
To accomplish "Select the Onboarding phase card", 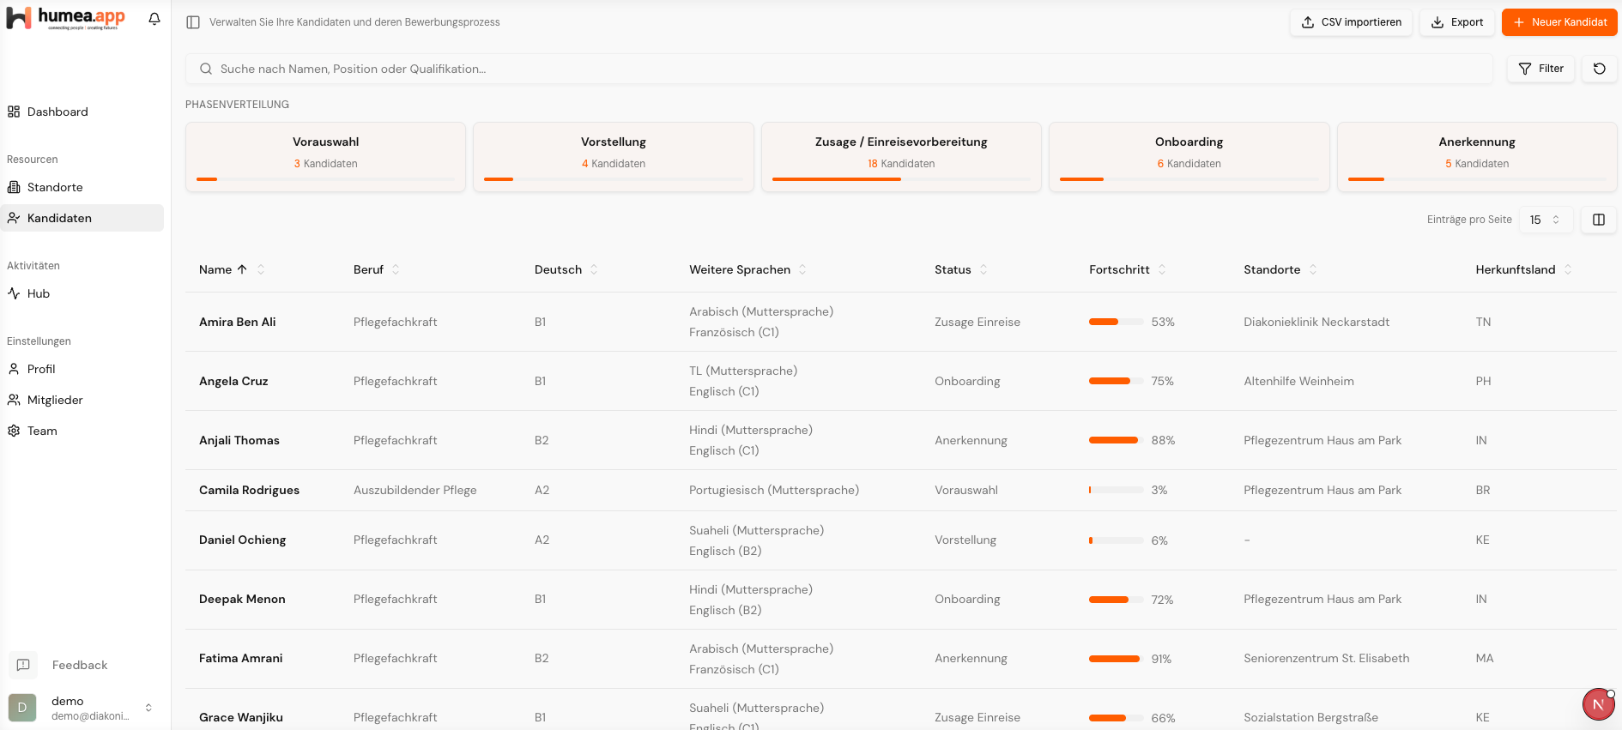I will pyautogui.click(x=1189, y=157).
